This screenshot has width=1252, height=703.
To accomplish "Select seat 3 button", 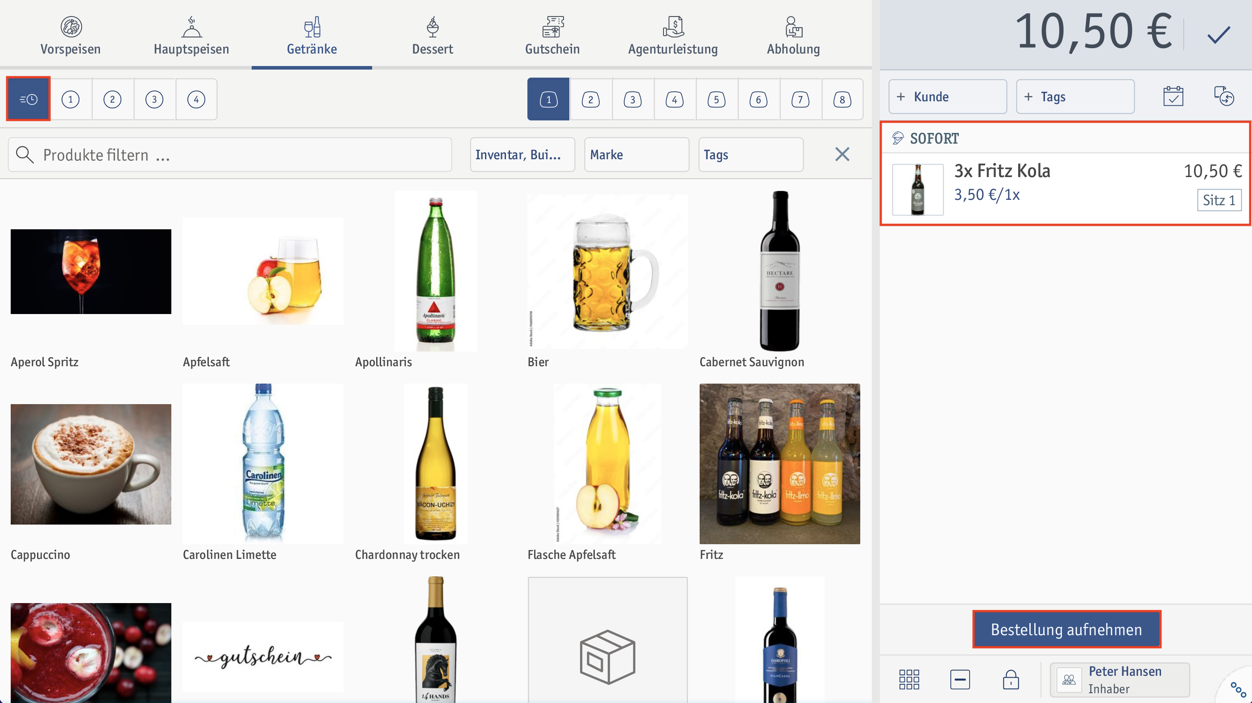I will click(x=632, y=99).
